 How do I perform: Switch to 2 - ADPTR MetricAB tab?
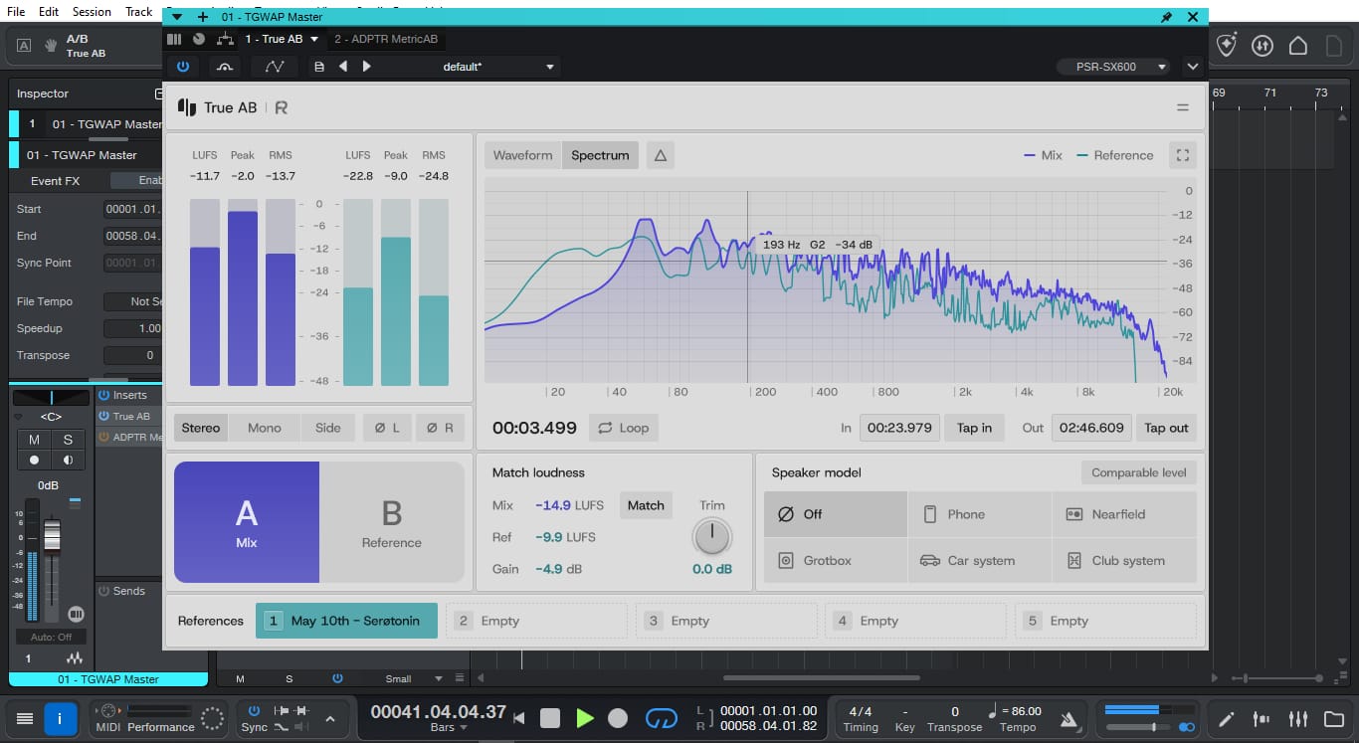click(x=385, y=39)
